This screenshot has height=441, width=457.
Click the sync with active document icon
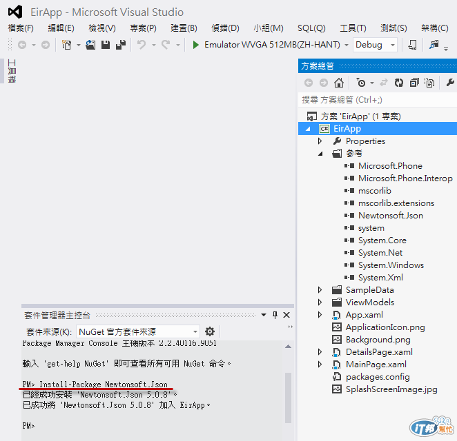(384, 83)
